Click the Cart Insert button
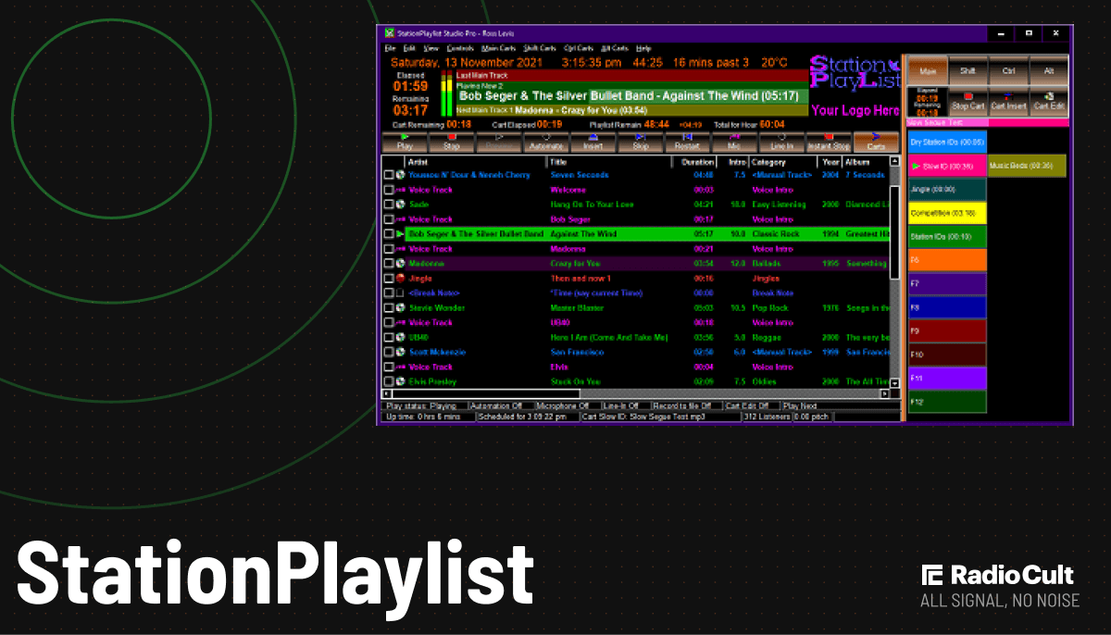 click(1009, 101)
